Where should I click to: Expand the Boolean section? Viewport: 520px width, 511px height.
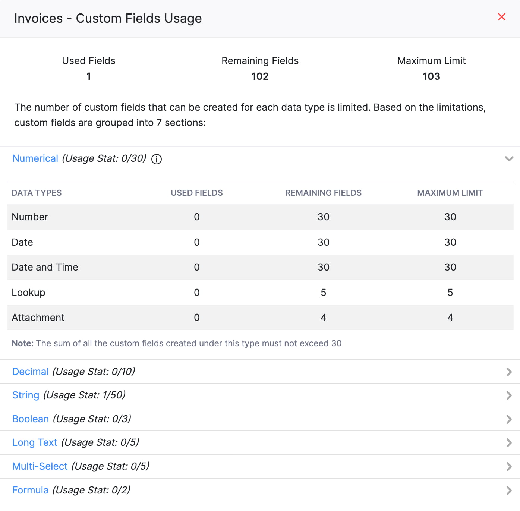click(x=509, y=419)
